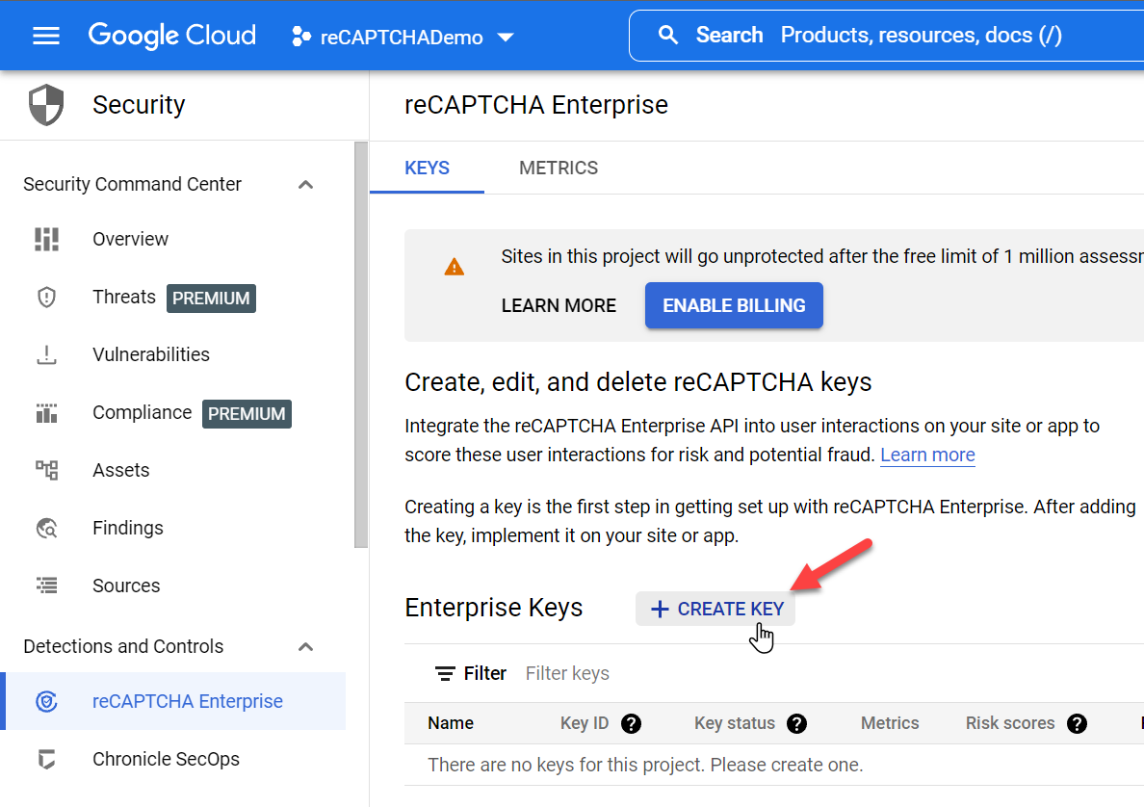Collapse the Detections and Controls section
The image size is (1144, 807).
tap(305, 646)
